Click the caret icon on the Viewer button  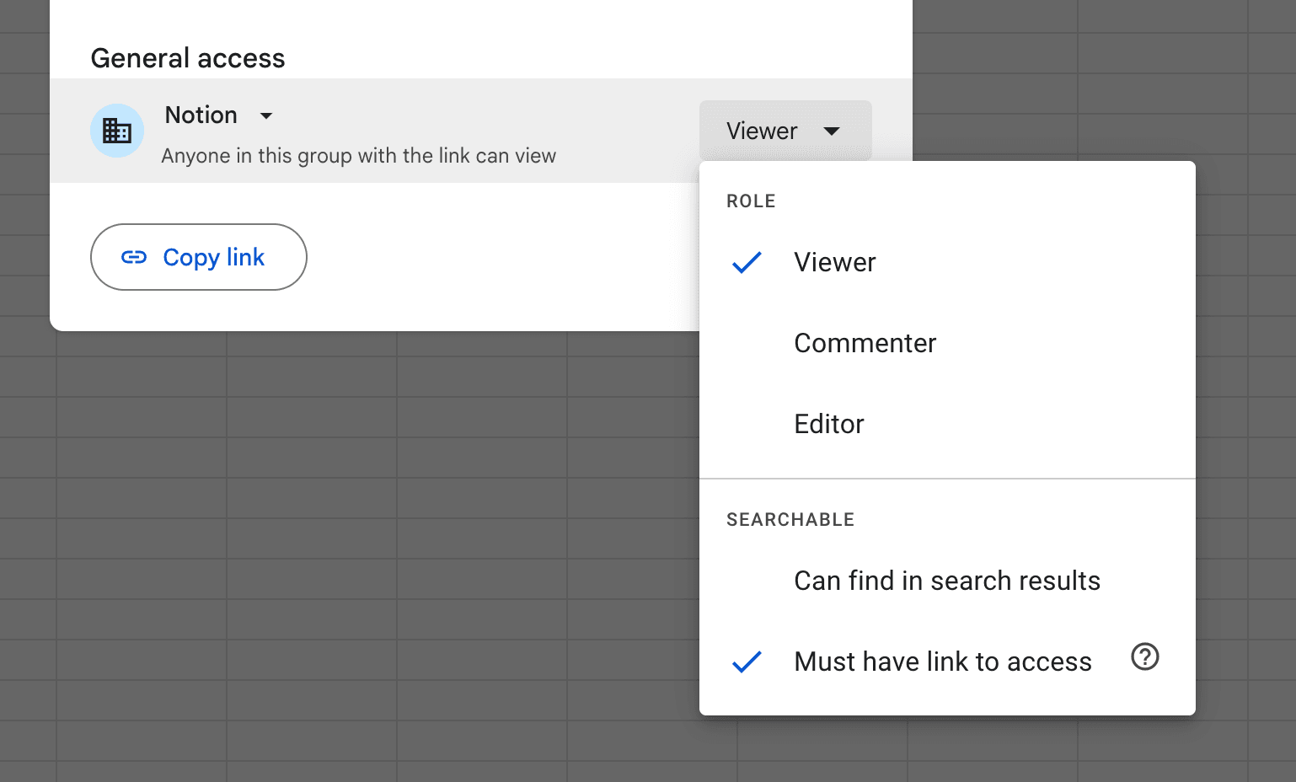click(833, 131)
